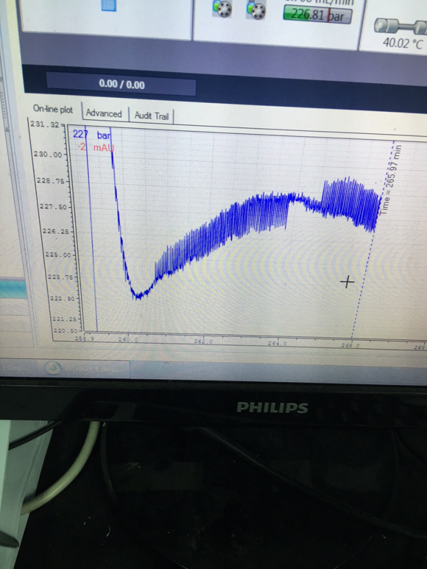Click the 220.50 y-axis minimum value
427x569 pixels.
pos(65,331)
